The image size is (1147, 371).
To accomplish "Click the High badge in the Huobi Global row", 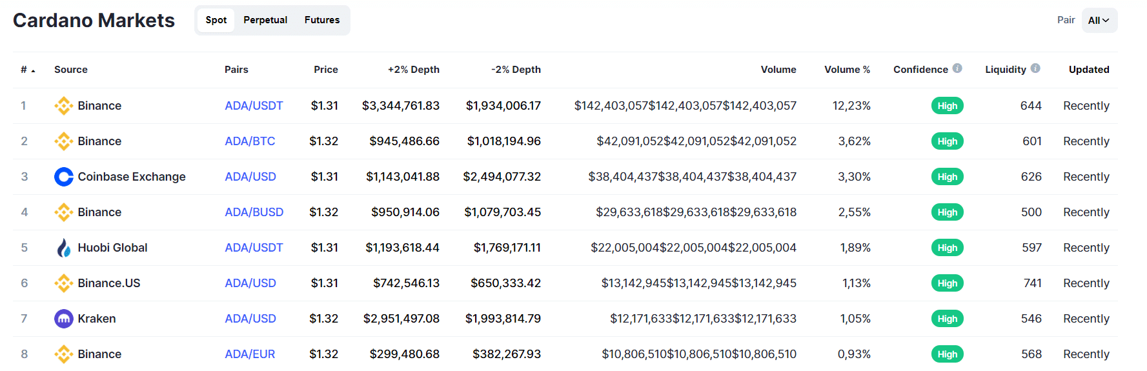I will click(x=947, y=248).
